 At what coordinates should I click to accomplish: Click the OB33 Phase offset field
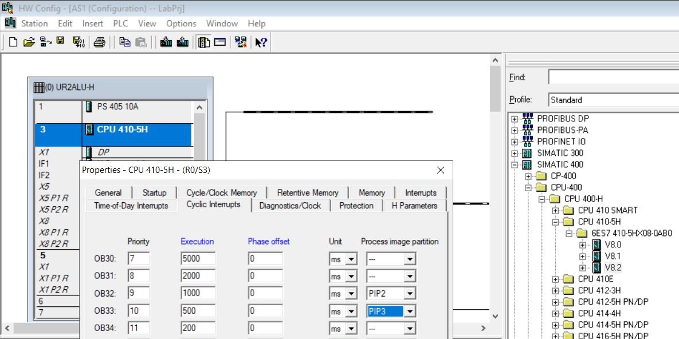point(265,312)
